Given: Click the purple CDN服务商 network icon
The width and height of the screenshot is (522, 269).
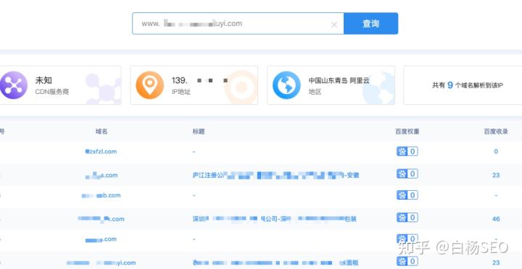Looking at the screenshot, I should pos(13,85).
